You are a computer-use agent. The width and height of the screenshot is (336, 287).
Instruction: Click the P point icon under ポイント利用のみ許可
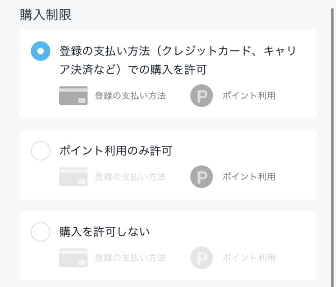click(202, 177)
